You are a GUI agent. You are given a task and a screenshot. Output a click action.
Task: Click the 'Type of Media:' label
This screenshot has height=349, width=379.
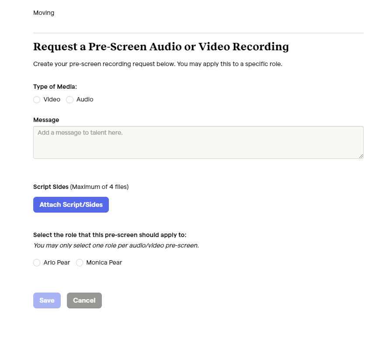pyautogui.click(x=55, y=87)
